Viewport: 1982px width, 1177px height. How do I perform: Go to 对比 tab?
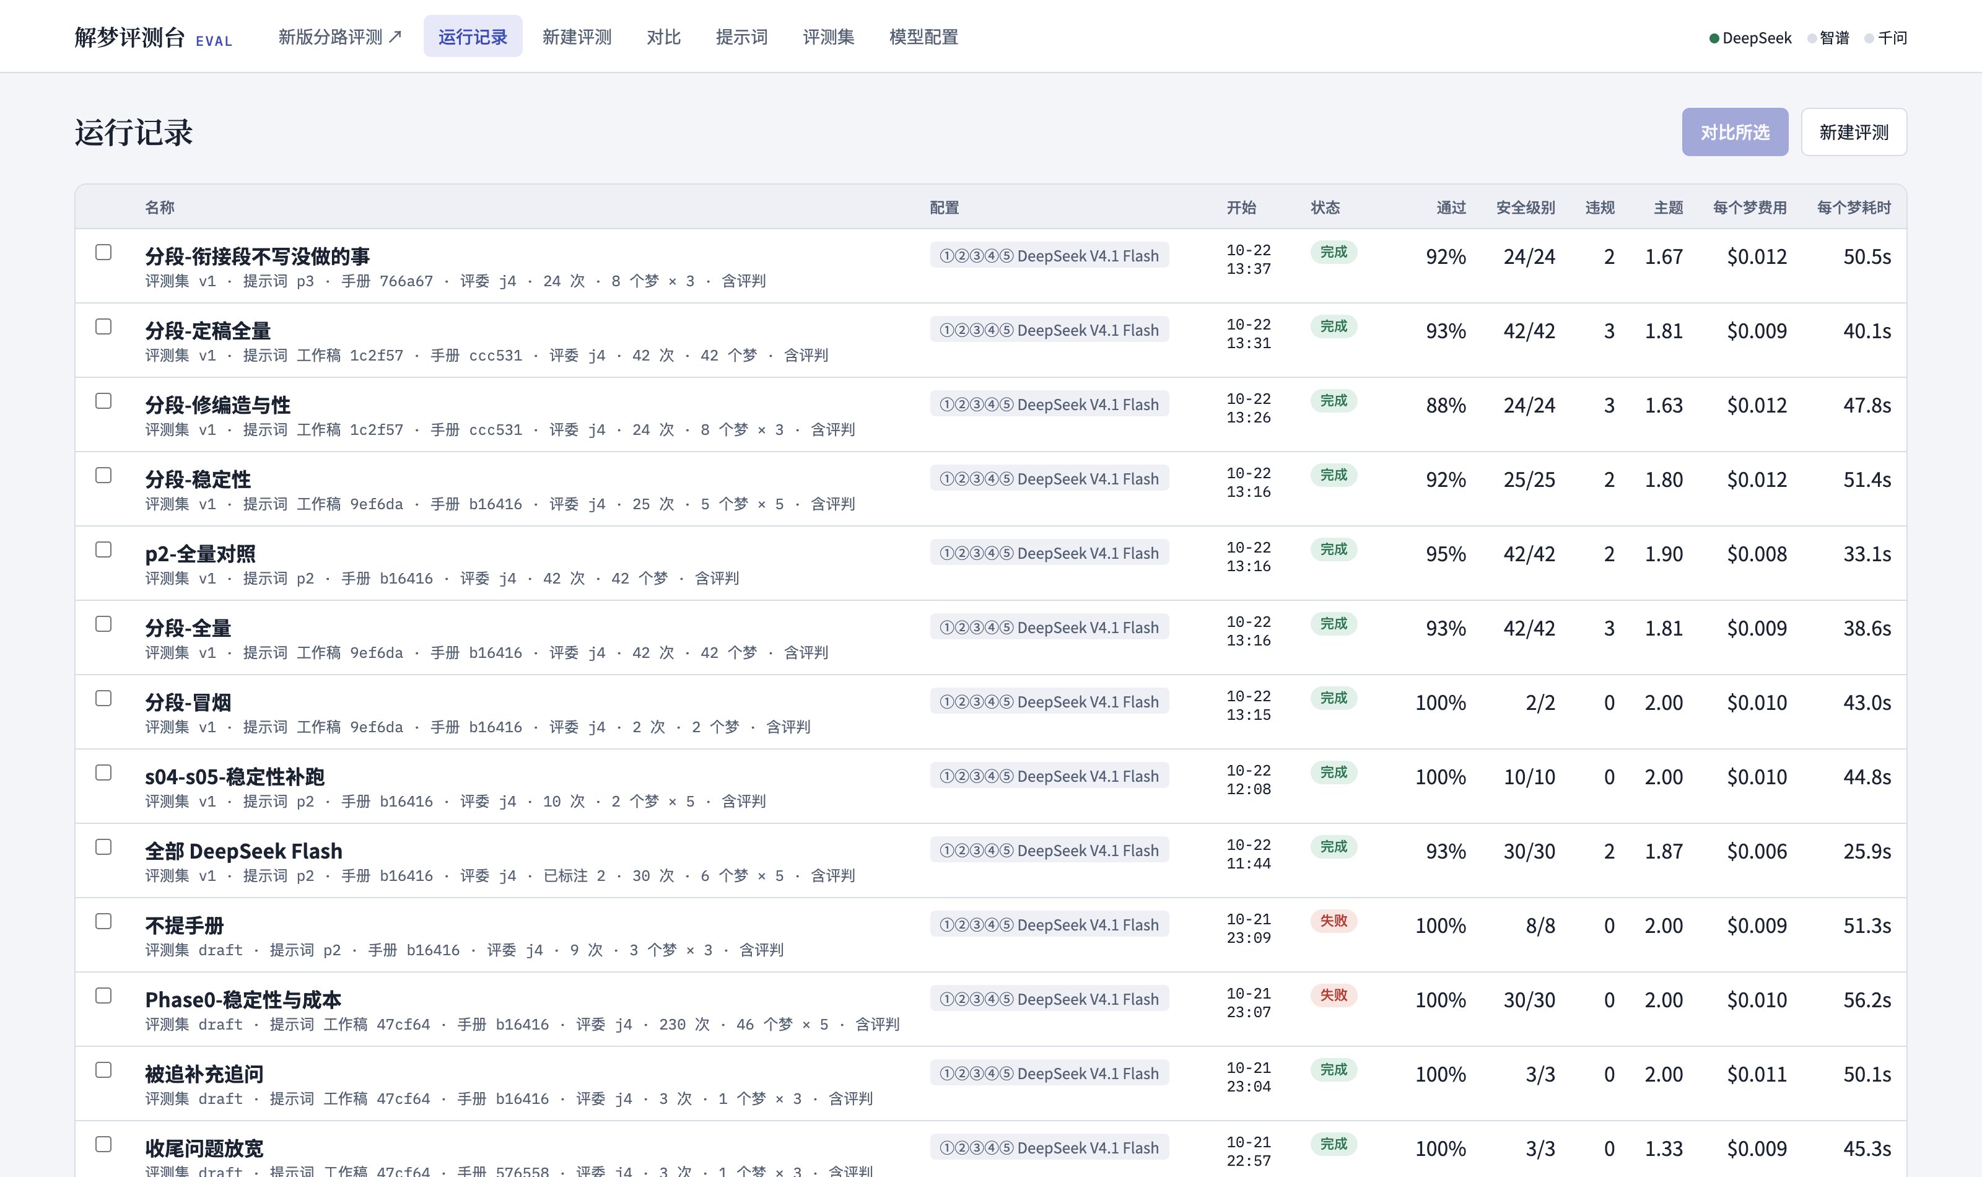click(663, 37)
